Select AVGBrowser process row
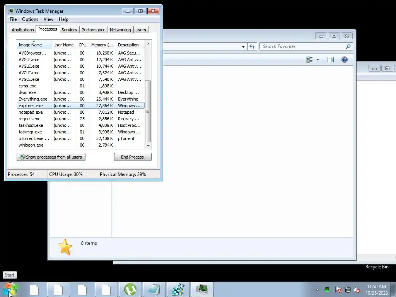The image size is (396, 297). [80, 53]
